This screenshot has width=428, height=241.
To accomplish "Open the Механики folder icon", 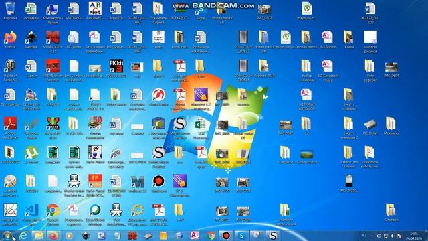I will click(391, 124).
